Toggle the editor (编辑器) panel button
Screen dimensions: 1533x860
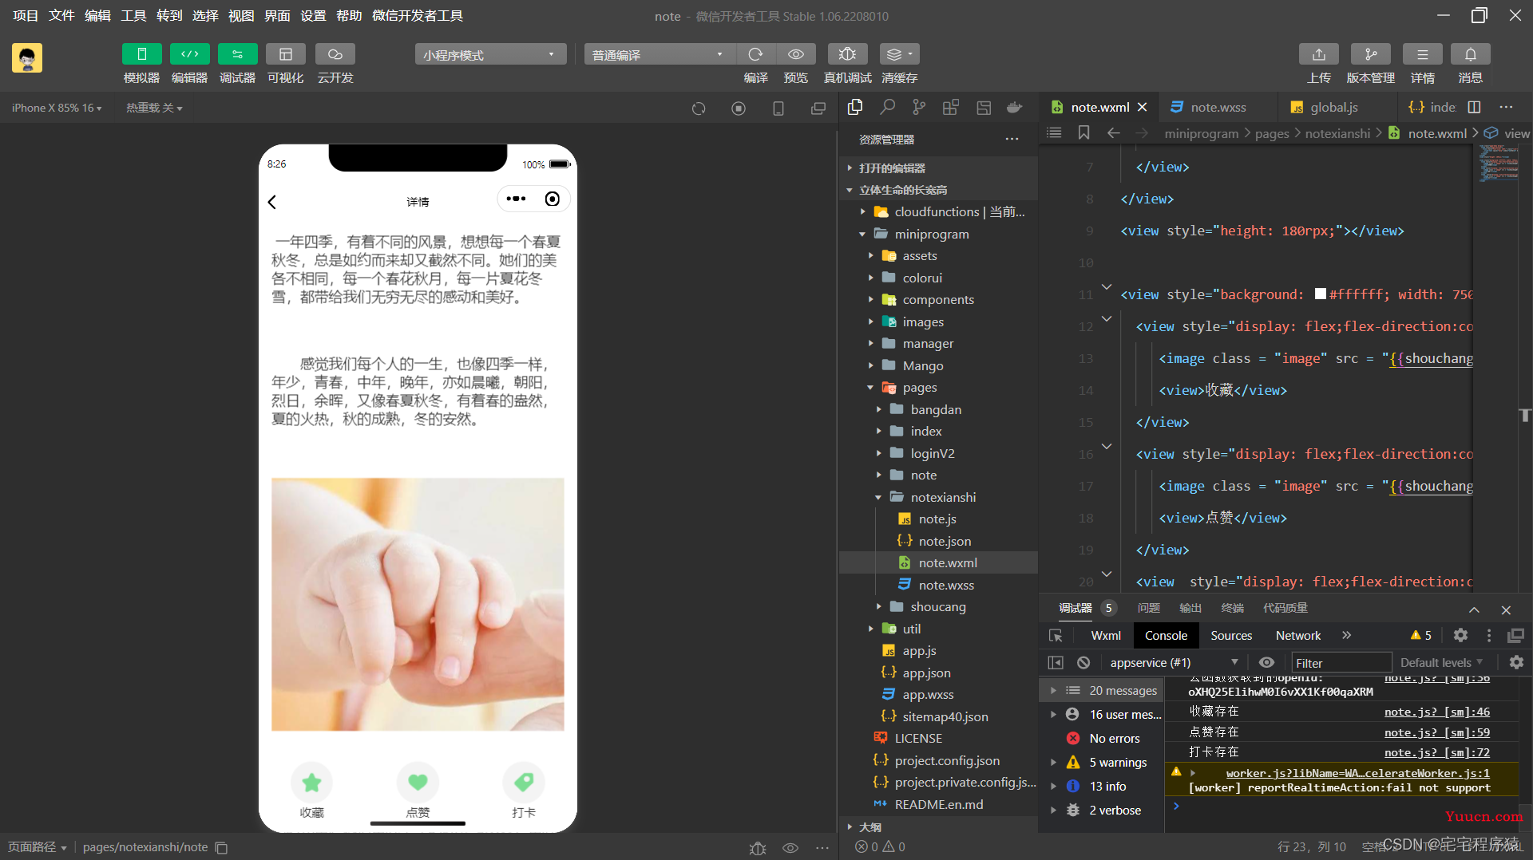189,54
